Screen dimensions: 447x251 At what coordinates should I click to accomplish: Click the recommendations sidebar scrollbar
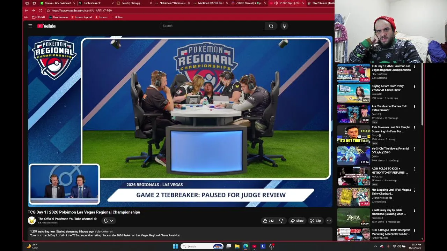422,95
